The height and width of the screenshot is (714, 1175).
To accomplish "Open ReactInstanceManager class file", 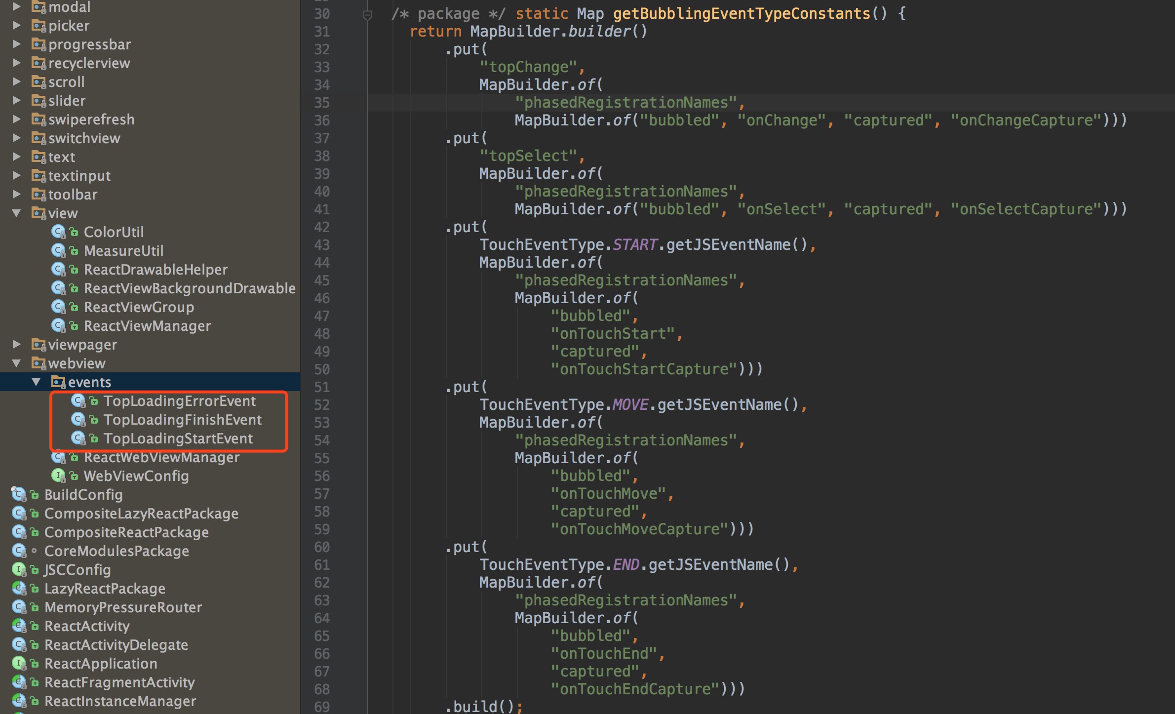I will click(120, 701).
